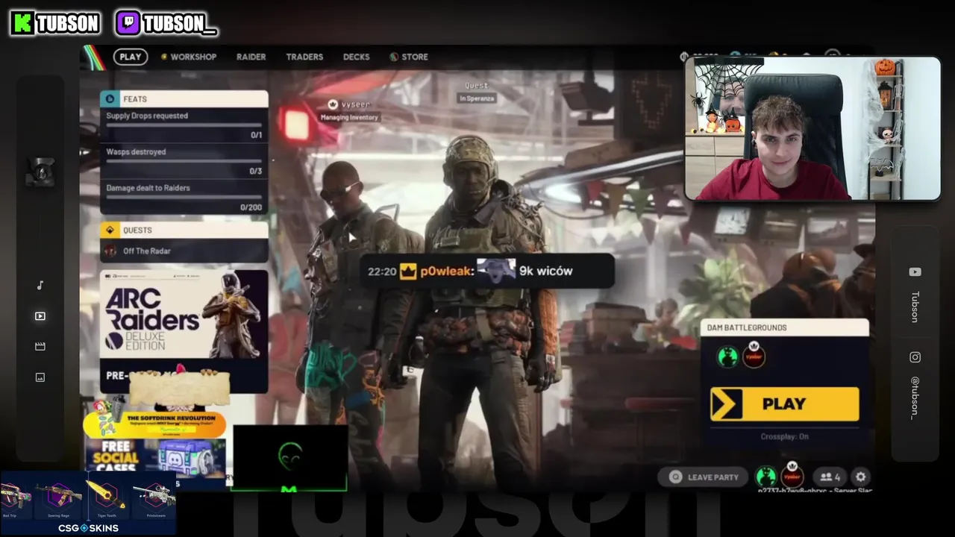Click the CSG Skins logo
Screen dimensions: 955x537
tap(88, 528)
